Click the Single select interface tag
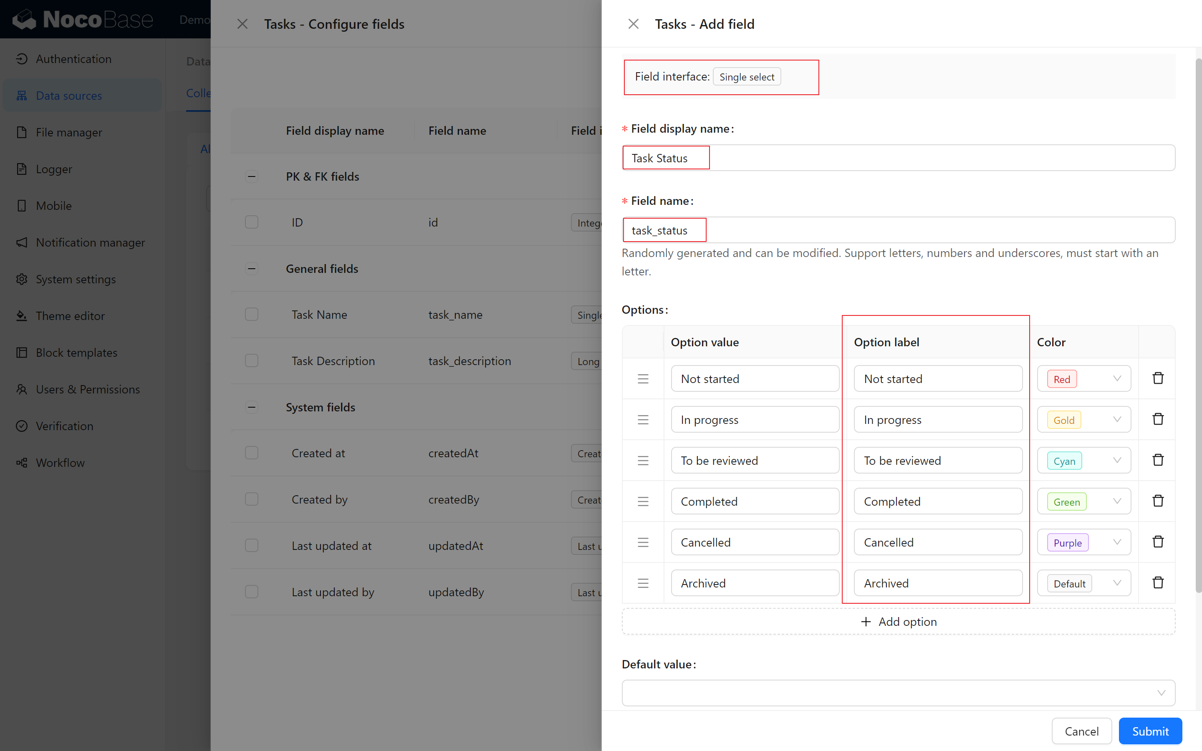The height and width of the screenshot is (751, 1202). 747,76
